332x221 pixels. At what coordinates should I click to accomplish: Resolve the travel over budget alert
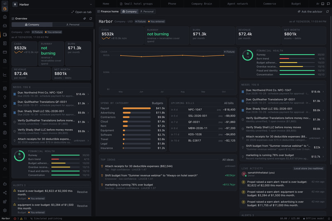pos(82,192)
